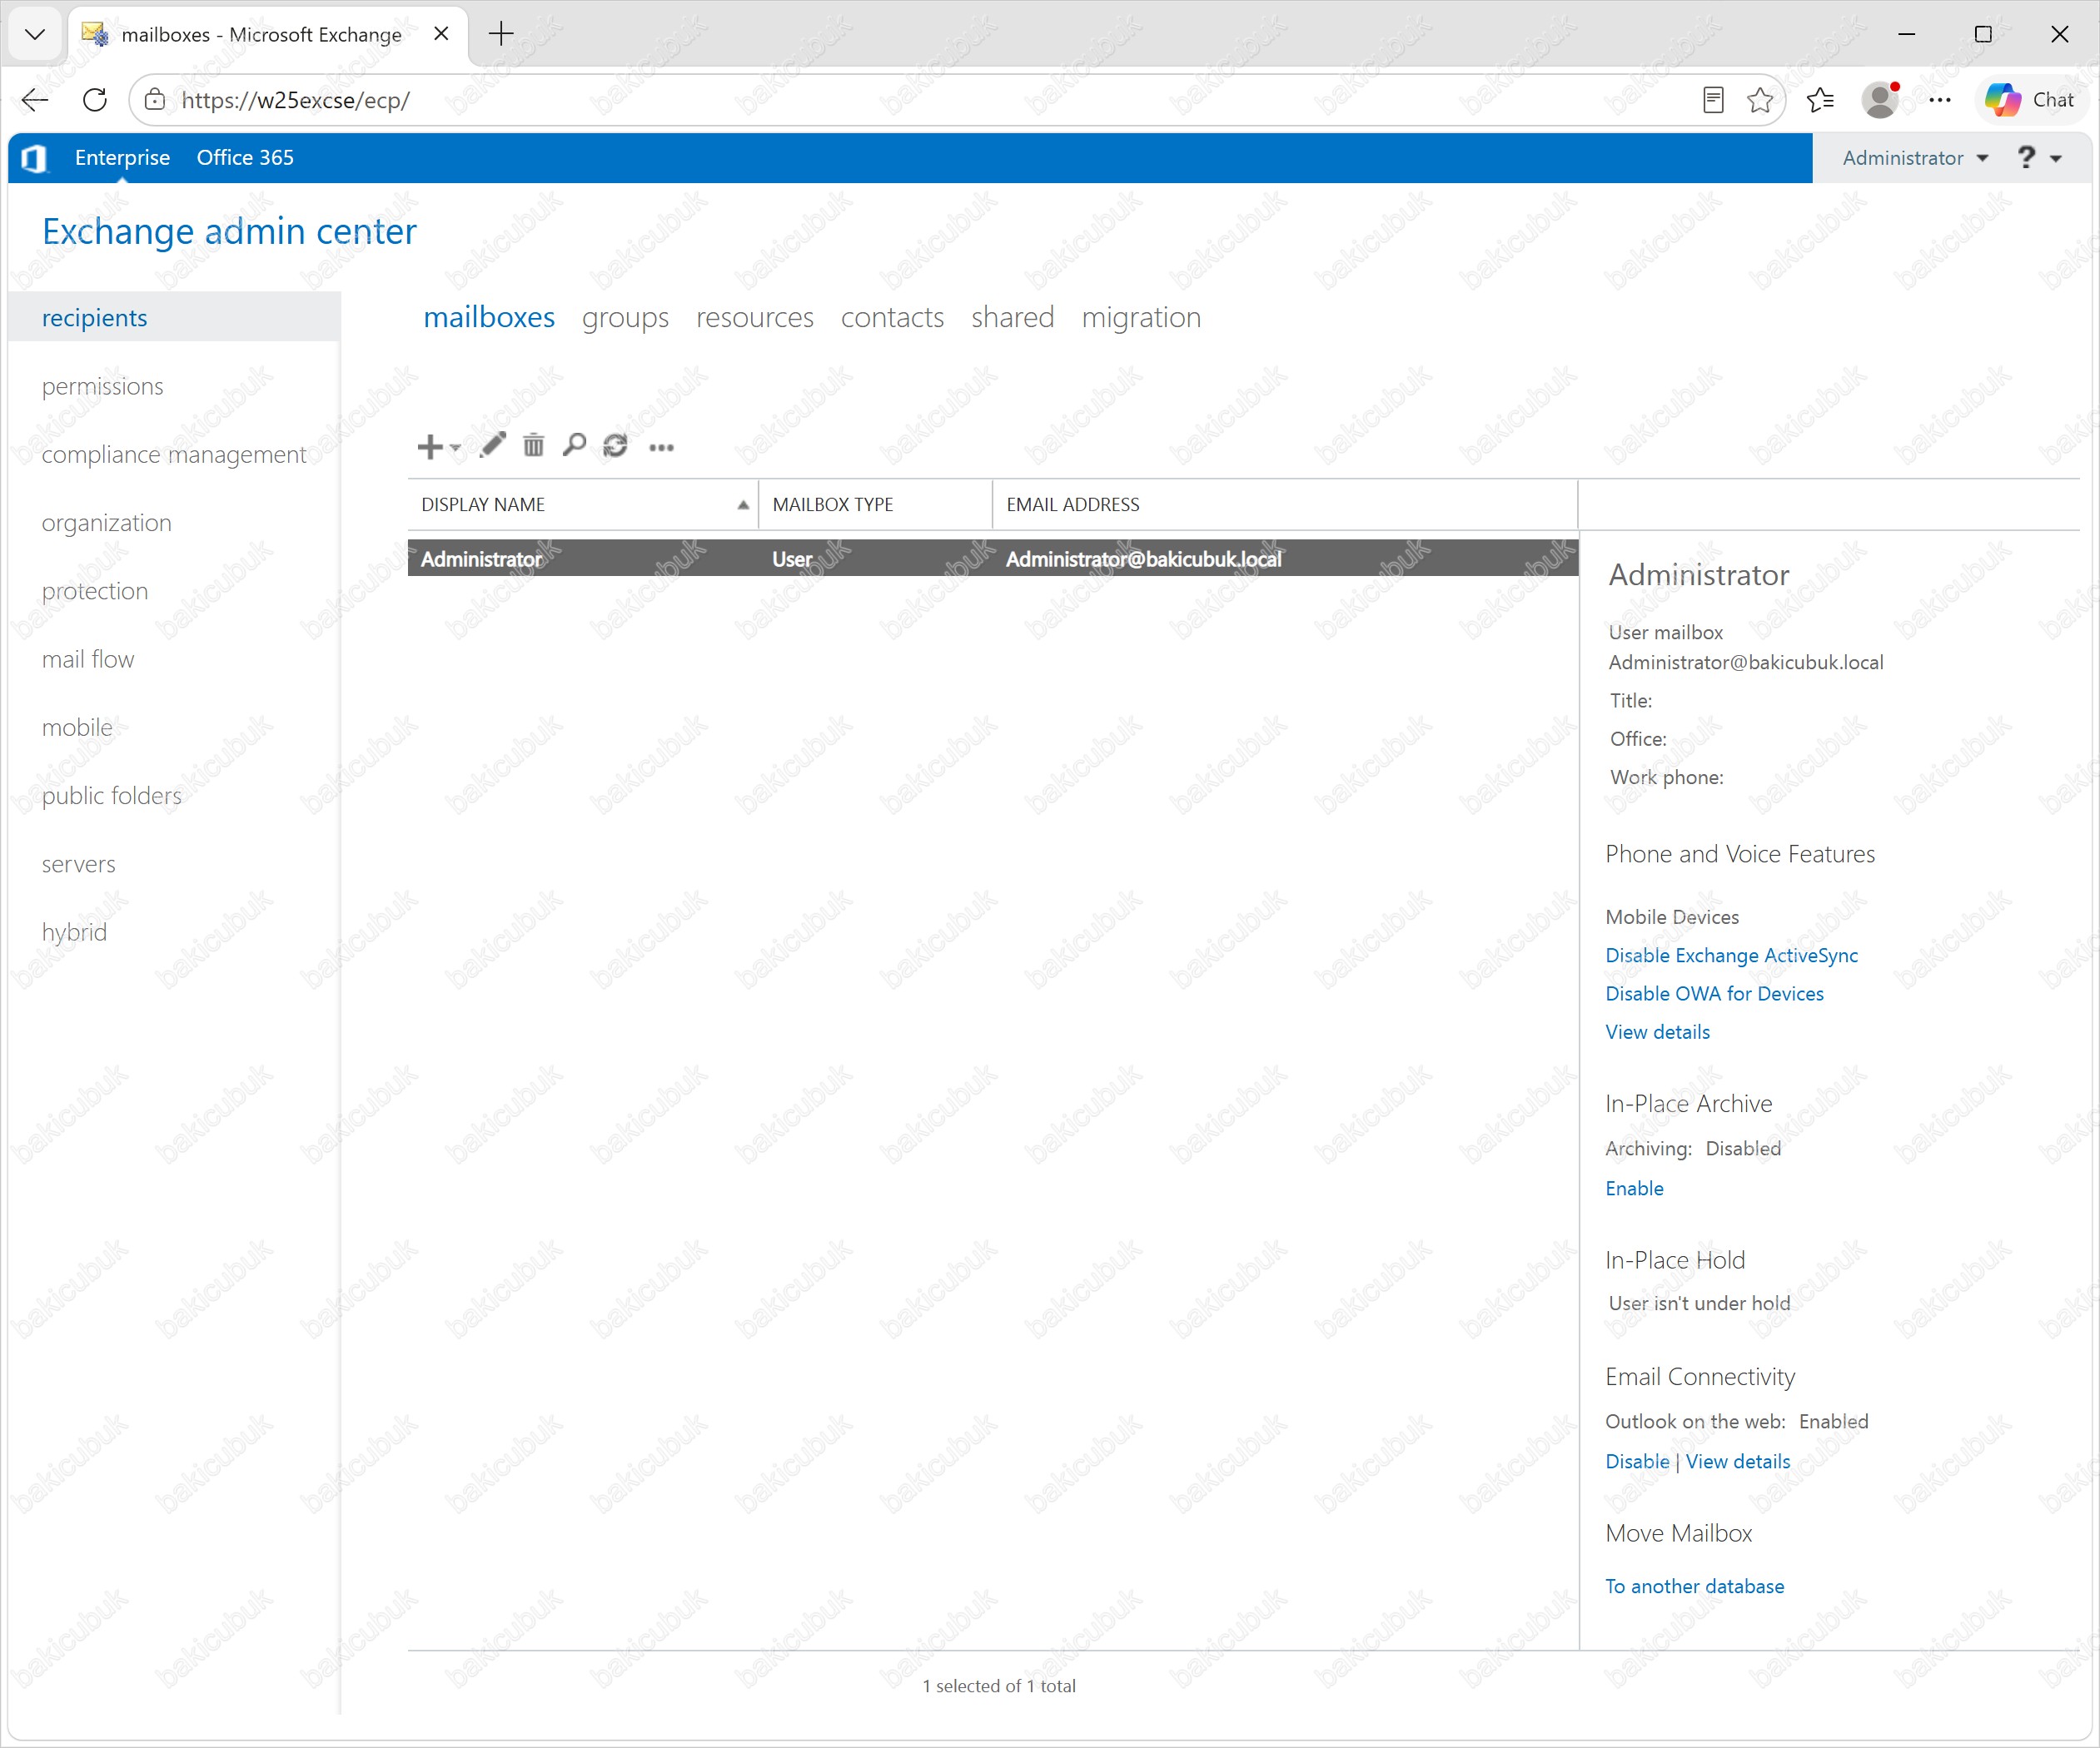Select recipients in the left navigation
This screenshot has height=1748, width=2100.
coord(174,318)
